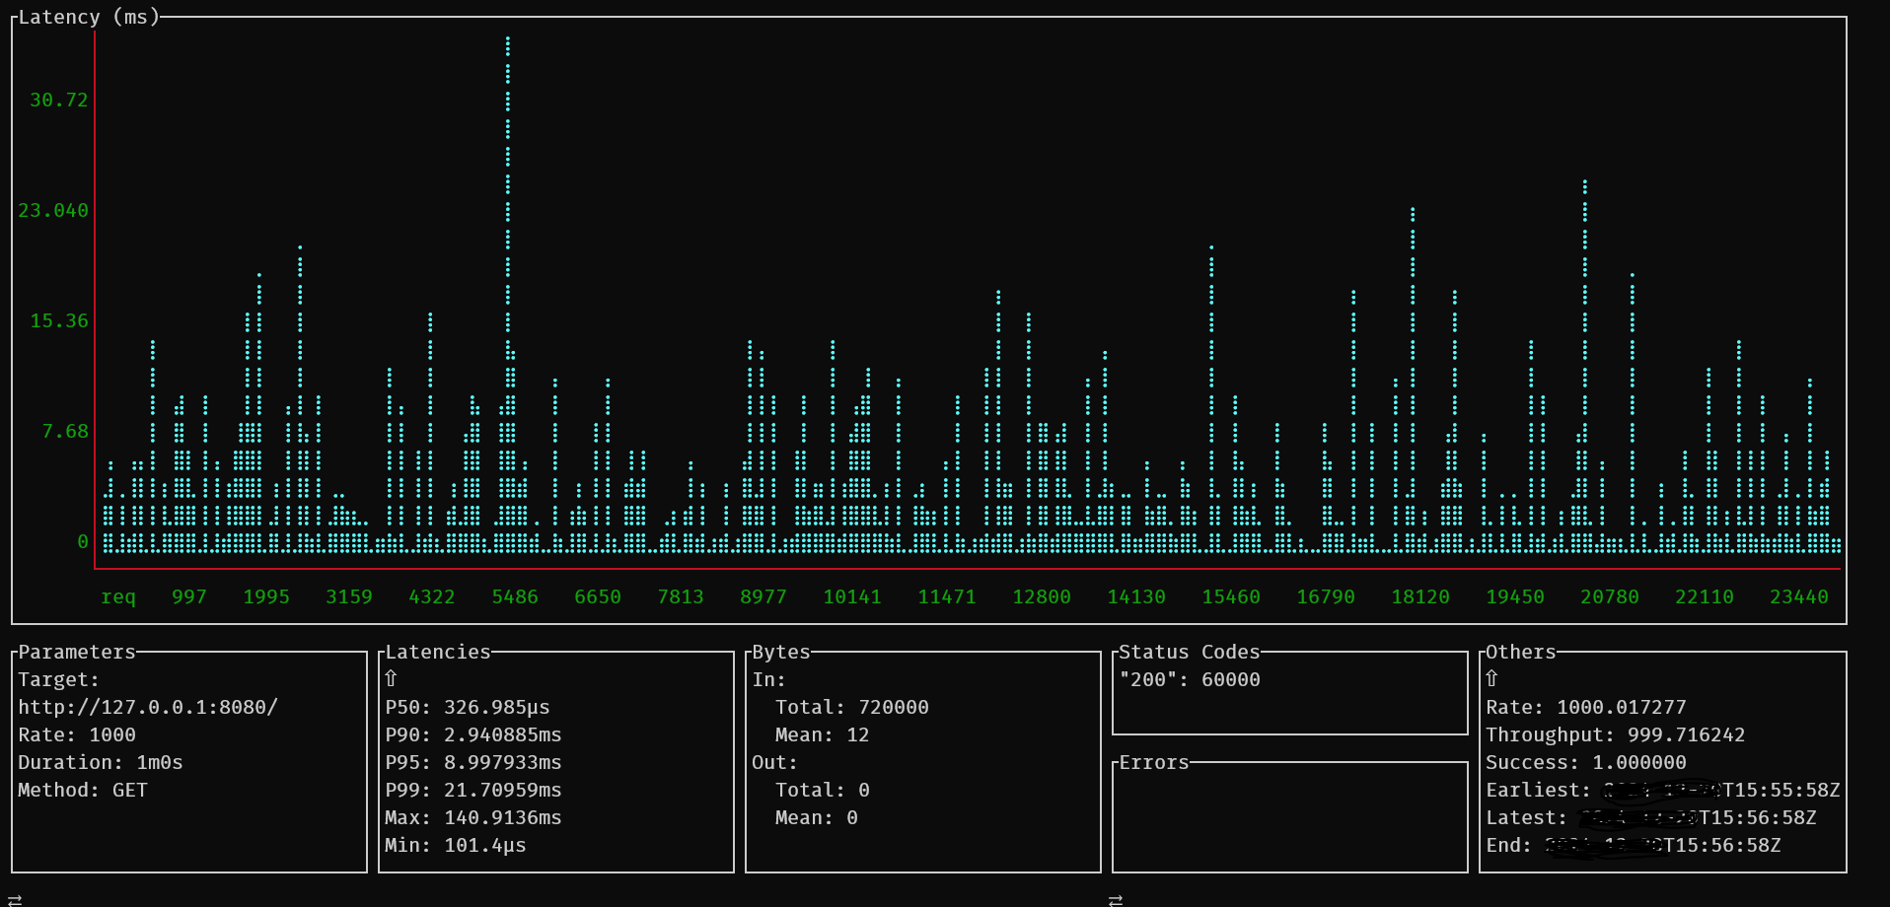
Task: Click the 20780 x-axis label
Action: pos(1610,596)
